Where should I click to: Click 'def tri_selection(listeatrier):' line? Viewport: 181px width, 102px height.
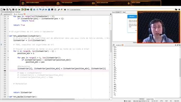[25, 36]
